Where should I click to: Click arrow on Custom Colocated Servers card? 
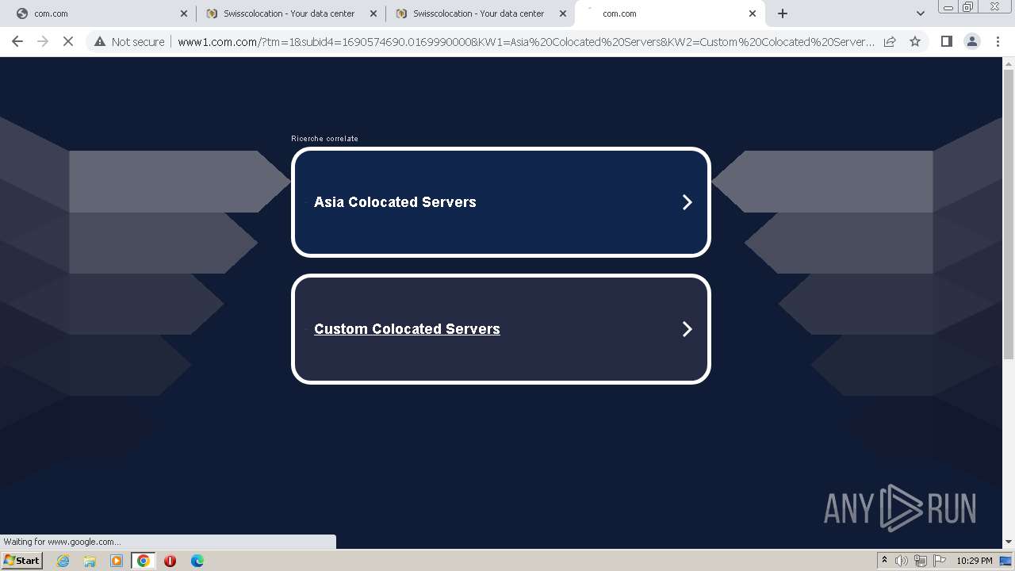[688, 329]
